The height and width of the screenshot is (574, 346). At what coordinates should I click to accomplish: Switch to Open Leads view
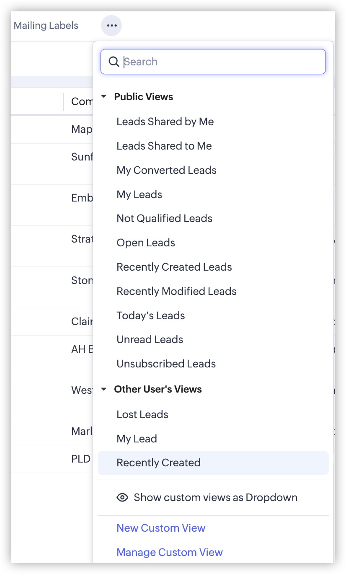146,243
